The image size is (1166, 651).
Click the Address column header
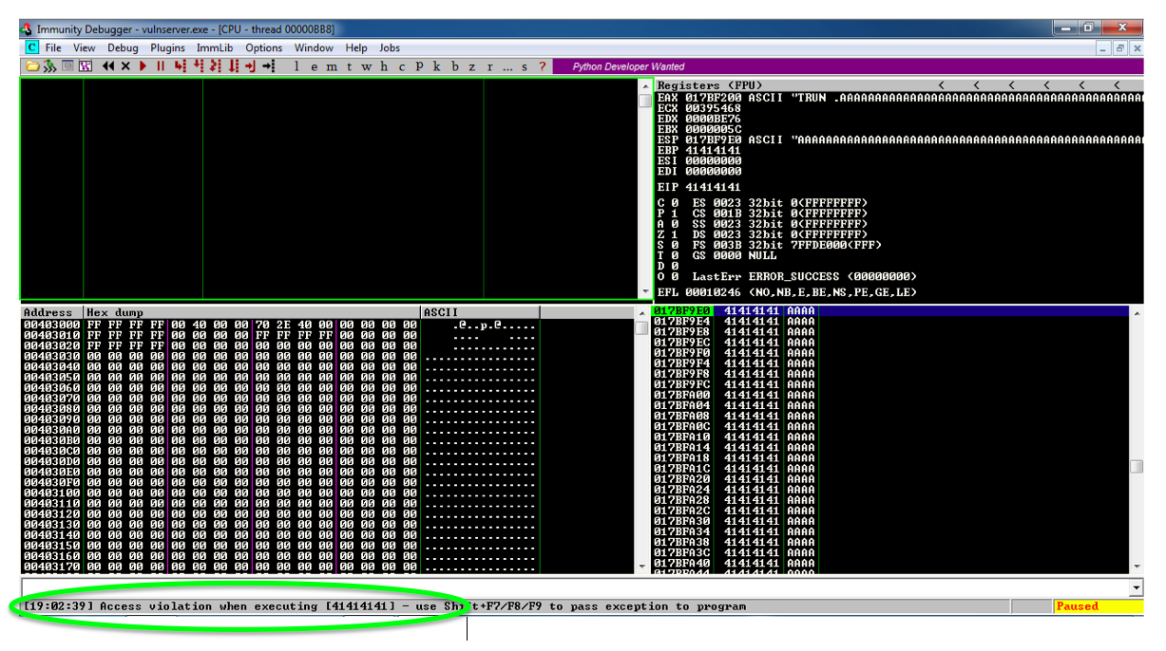pyautogui.click(x=51, y=312)
